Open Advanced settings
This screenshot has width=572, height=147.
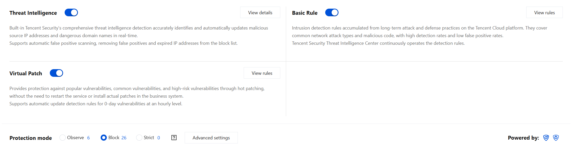(211, 138)
